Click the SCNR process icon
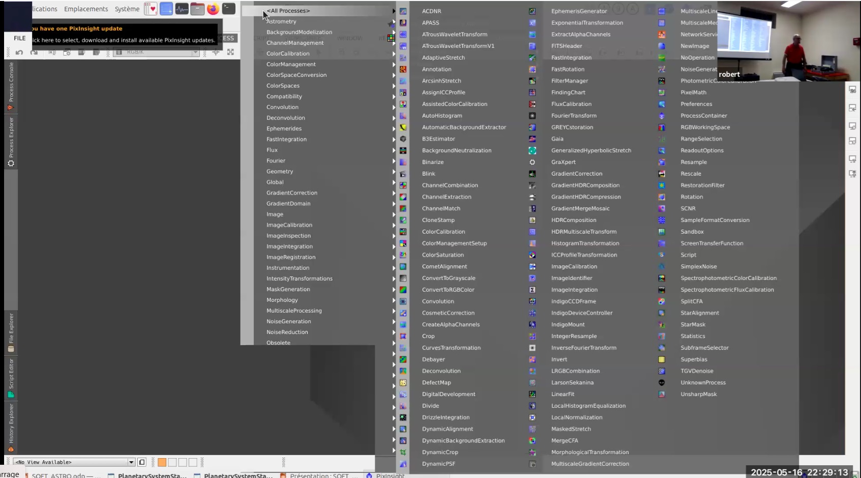This screenshot has height=478, width=861. pyautogui.click(x=662, y=208)
